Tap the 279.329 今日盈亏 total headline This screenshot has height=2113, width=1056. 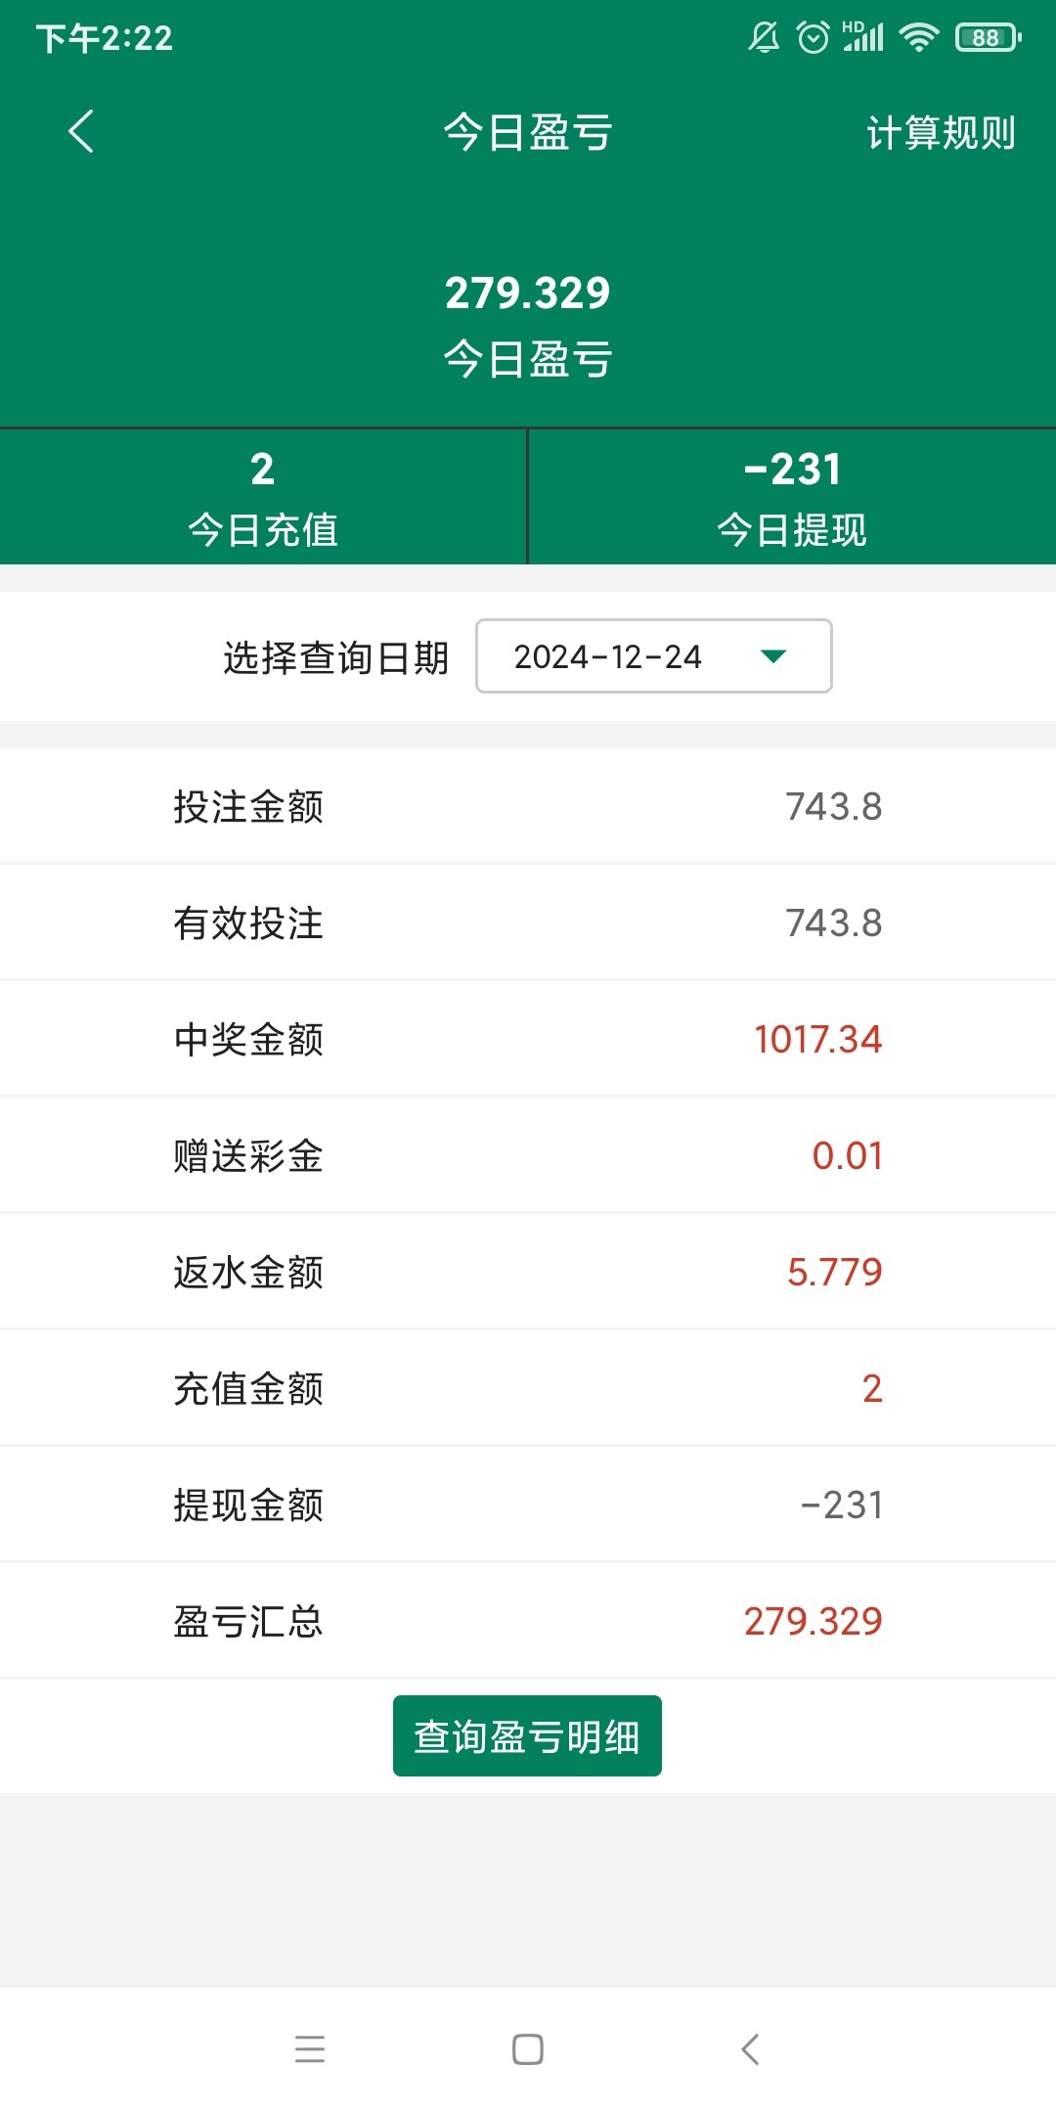(528, 292)
